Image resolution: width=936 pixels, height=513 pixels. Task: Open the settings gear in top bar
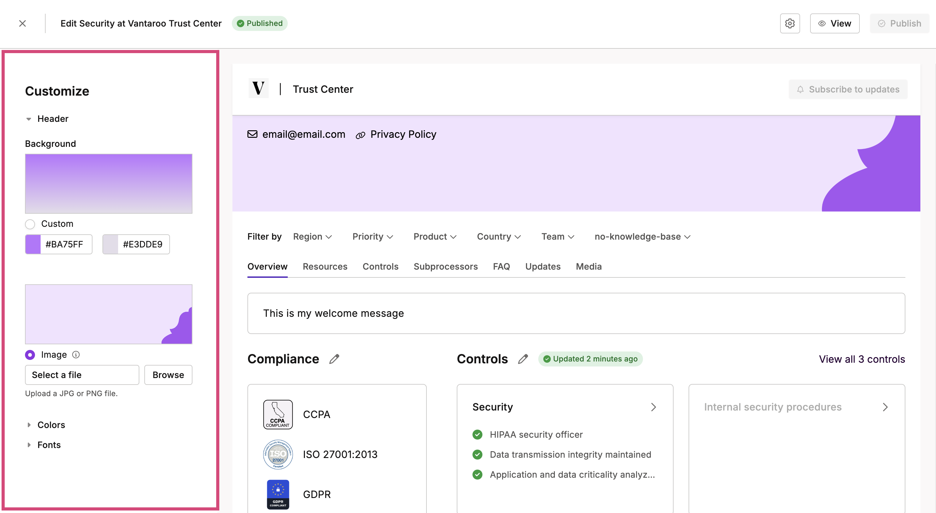point(789,23)
